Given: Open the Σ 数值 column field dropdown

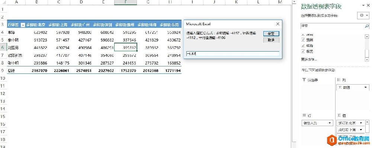Looking at the screenshot, I should tap(366, 88).
